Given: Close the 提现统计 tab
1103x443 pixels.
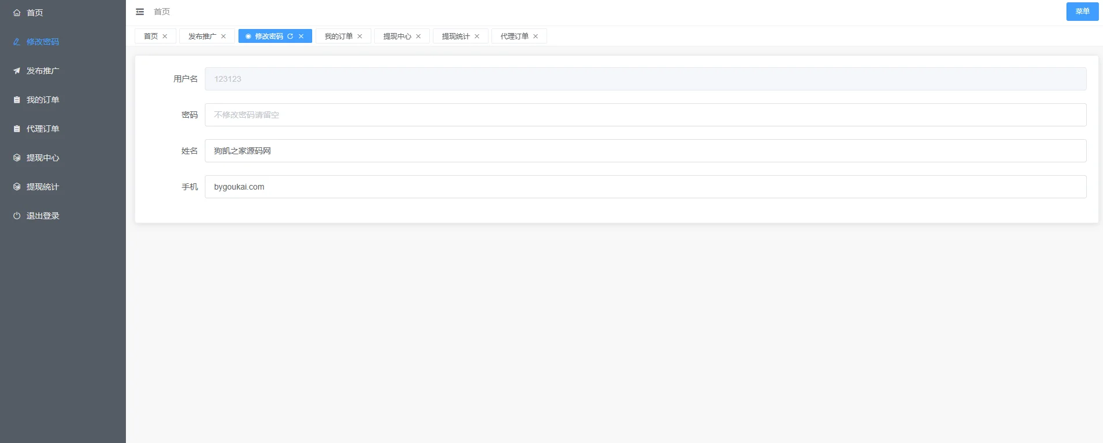Looking at the screenshot, I should click(477, 36).
